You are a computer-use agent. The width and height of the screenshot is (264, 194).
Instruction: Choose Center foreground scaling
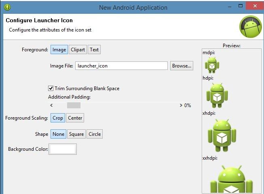(75, 118)
